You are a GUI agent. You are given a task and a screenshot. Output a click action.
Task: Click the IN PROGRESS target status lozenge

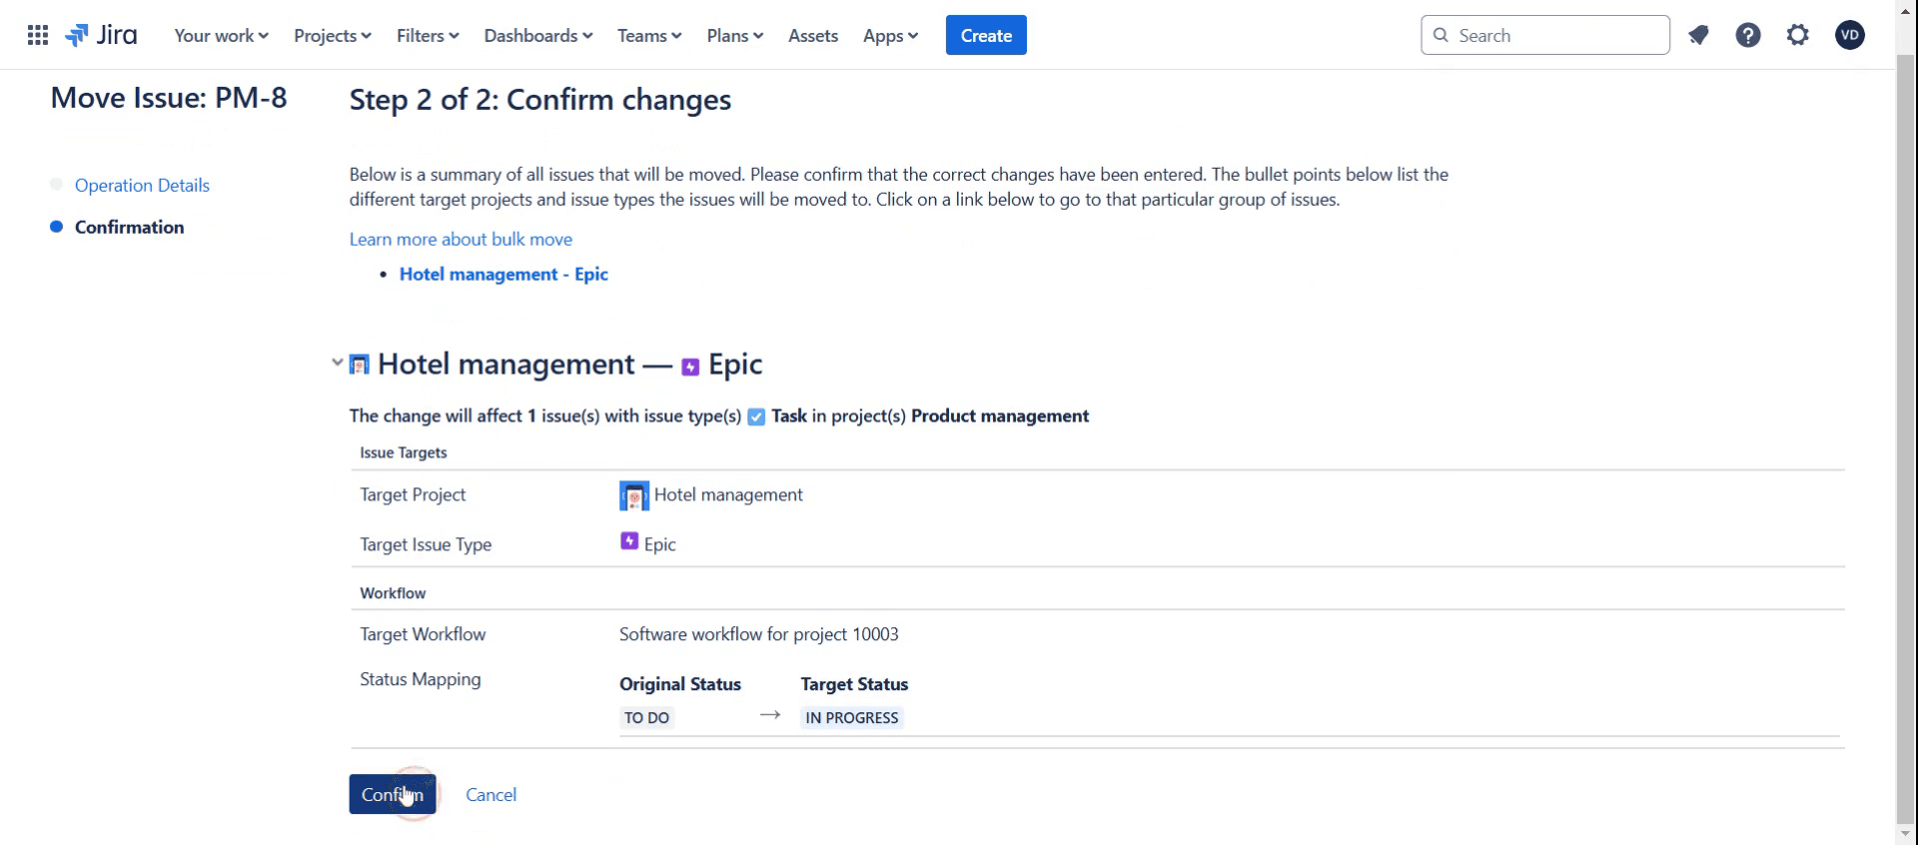tap(852, 718)
